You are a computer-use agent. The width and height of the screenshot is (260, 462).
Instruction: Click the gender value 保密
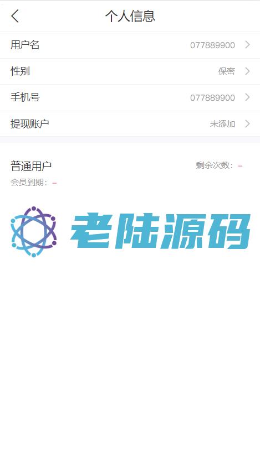tap(227, 71)
